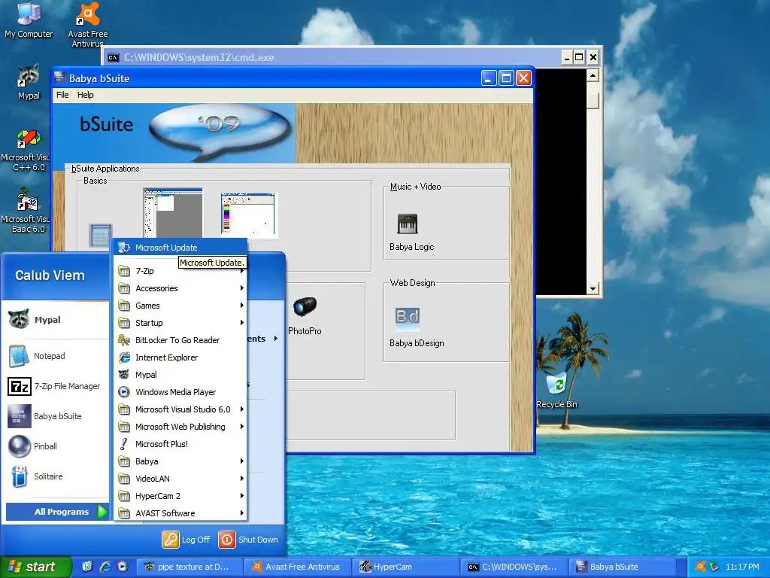Open the paint app thumbnail in Basics
Image resolution: width=770 pixels, height=578 pixels.
(x=249, y=215)
